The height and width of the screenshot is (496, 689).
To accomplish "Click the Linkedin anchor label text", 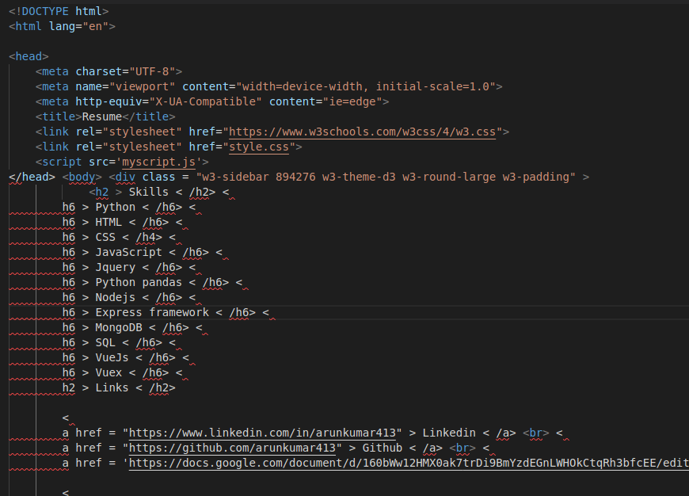I will (x=449, y=433).
